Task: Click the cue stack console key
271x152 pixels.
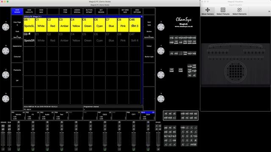Action: tap(176, 42)
